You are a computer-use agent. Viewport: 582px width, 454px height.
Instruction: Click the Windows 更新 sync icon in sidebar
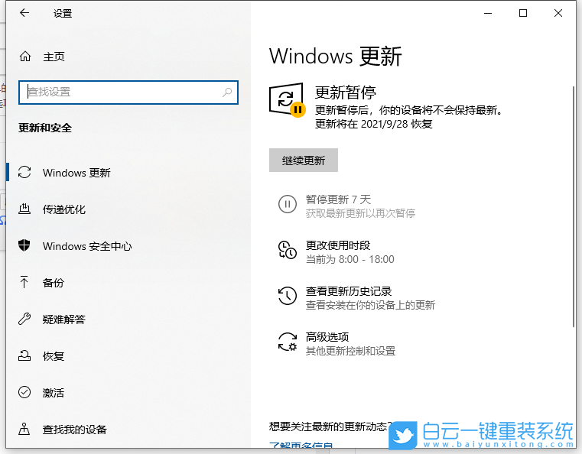[x=24, y=172]
